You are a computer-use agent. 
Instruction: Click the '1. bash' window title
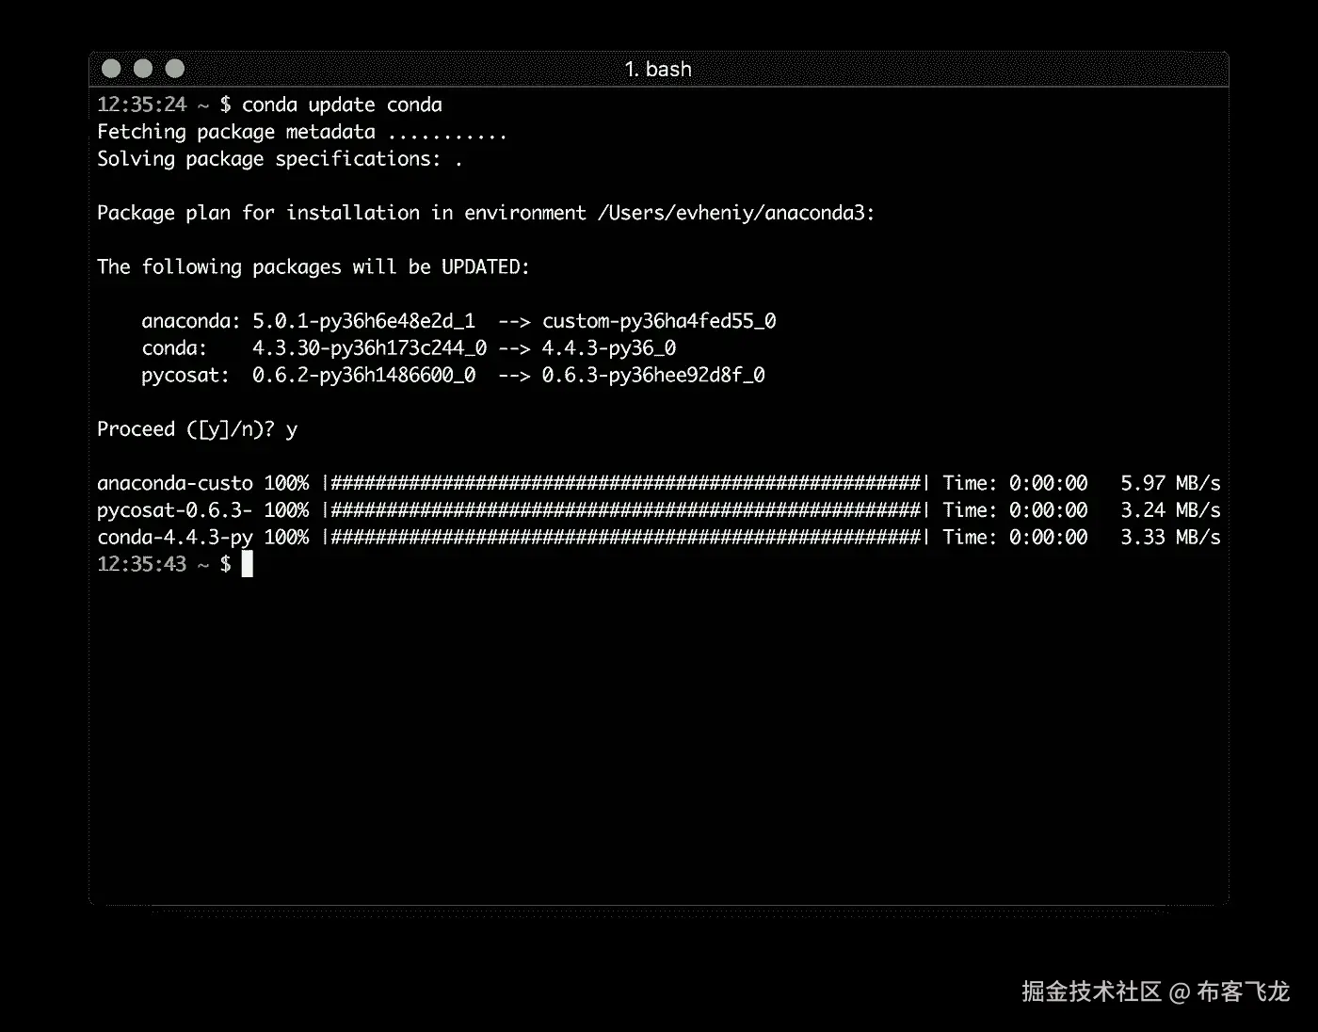coord(658,70)
